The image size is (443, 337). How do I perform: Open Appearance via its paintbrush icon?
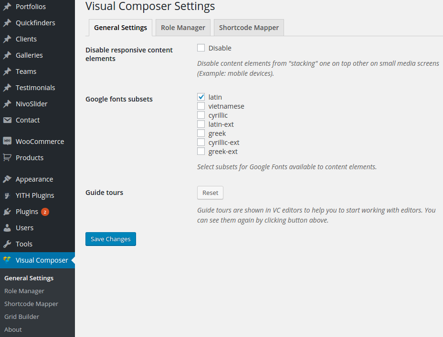(7, 179)
